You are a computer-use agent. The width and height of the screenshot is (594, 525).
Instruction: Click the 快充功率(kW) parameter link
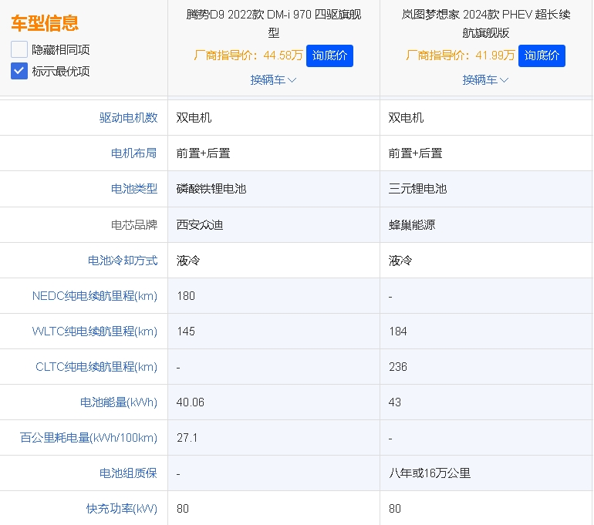(122, 508)
